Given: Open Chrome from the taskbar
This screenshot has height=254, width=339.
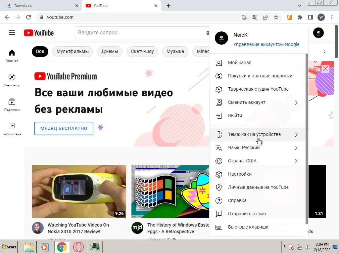Looking at the screenshot, I should 62,247.
